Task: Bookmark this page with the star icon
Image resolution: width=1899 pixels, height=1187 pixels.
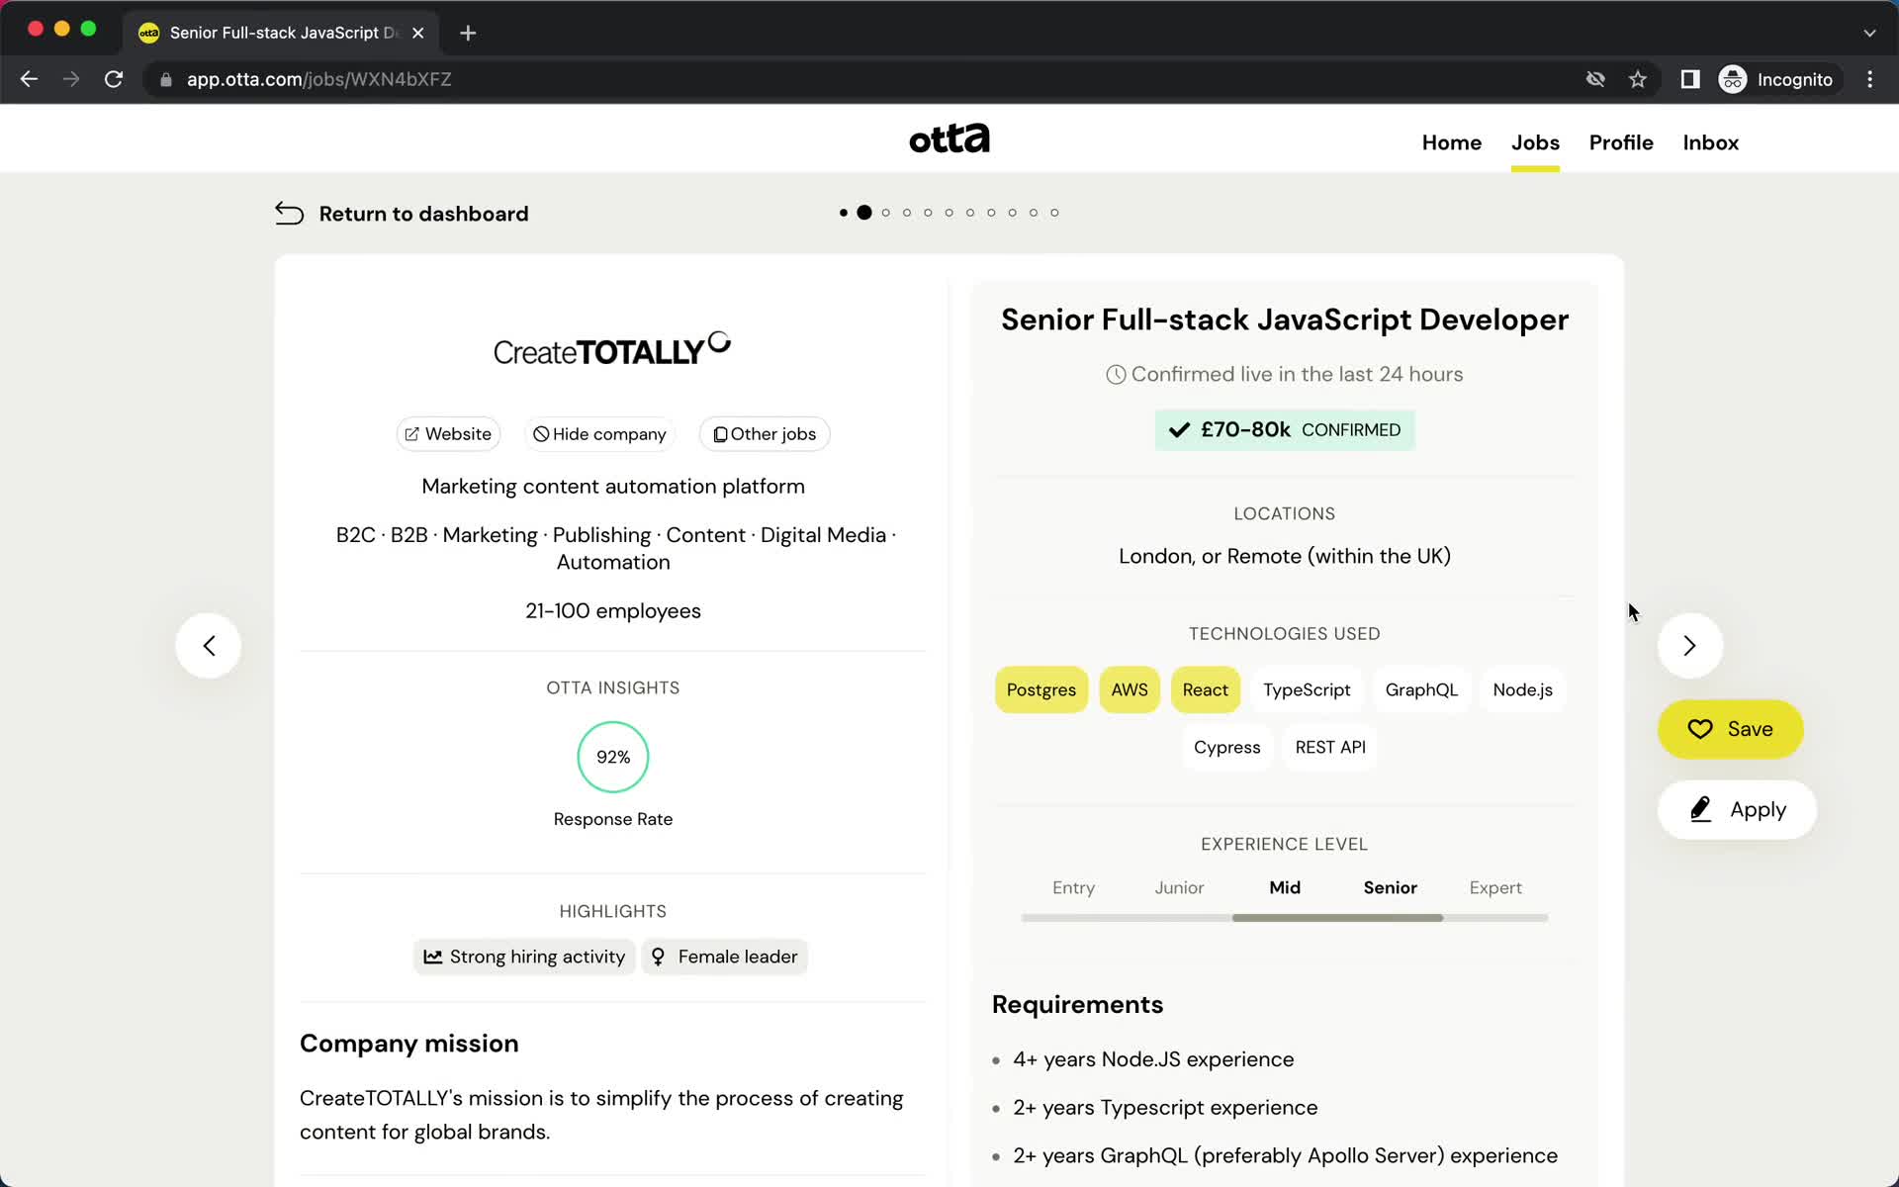Action: tap(1638, 79)
